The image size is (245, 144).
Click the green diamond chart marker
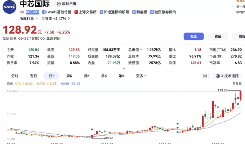point(238,104)
